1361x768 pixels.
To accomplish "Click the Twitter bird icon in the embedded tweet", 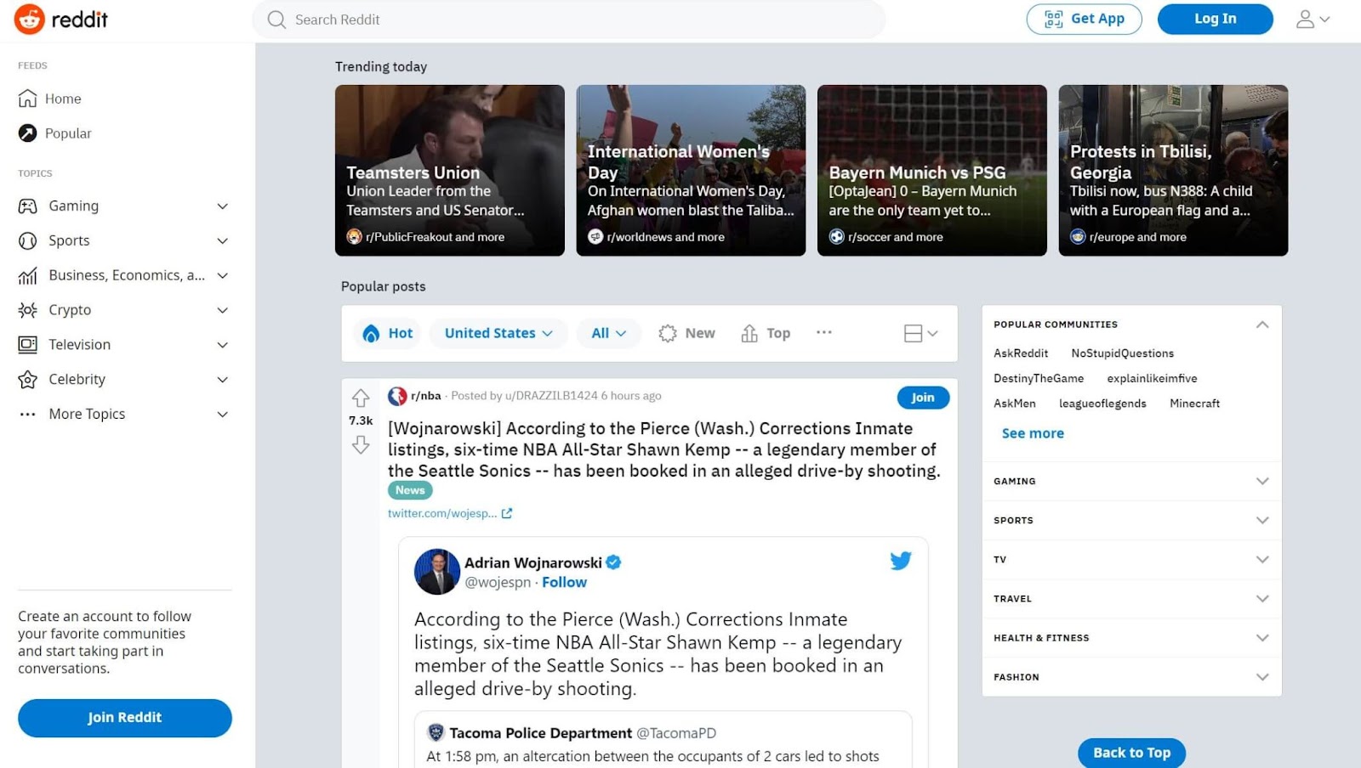I will coord(901,561).
